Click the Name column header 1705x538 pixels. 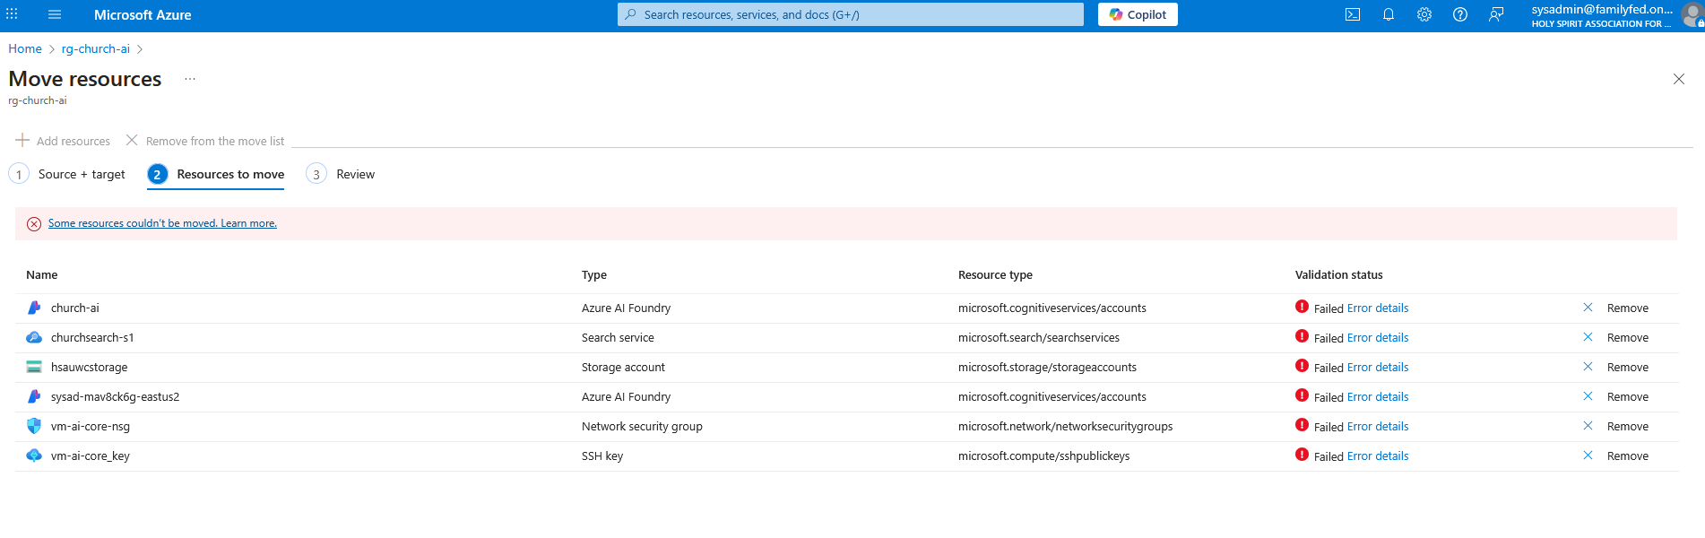point(42,274)
